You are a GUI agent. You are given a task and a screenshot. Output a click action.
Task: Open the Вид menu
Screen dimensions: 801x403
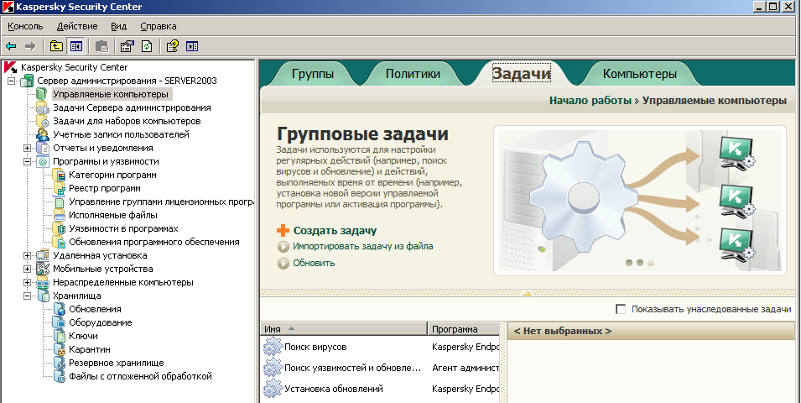(118, 26)
